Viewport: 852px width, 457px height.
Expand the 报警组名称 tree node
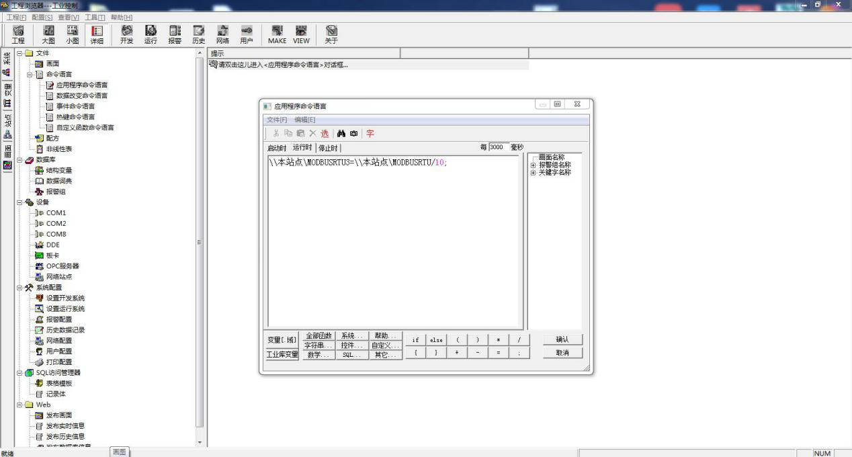point(534,165)
